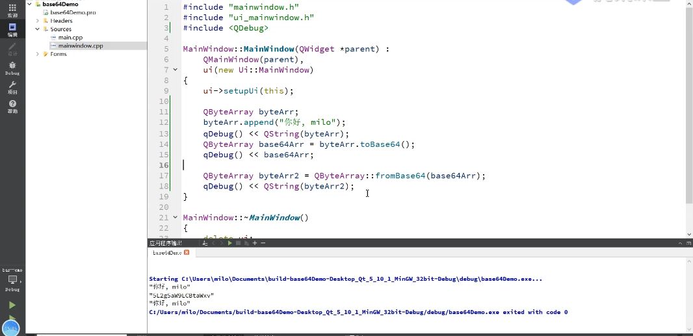Image resolution: width=693 pixels, height=336 pixels.
Task: Click QMainWindow(parent) on line 6
Action: [x=251, y=59]
